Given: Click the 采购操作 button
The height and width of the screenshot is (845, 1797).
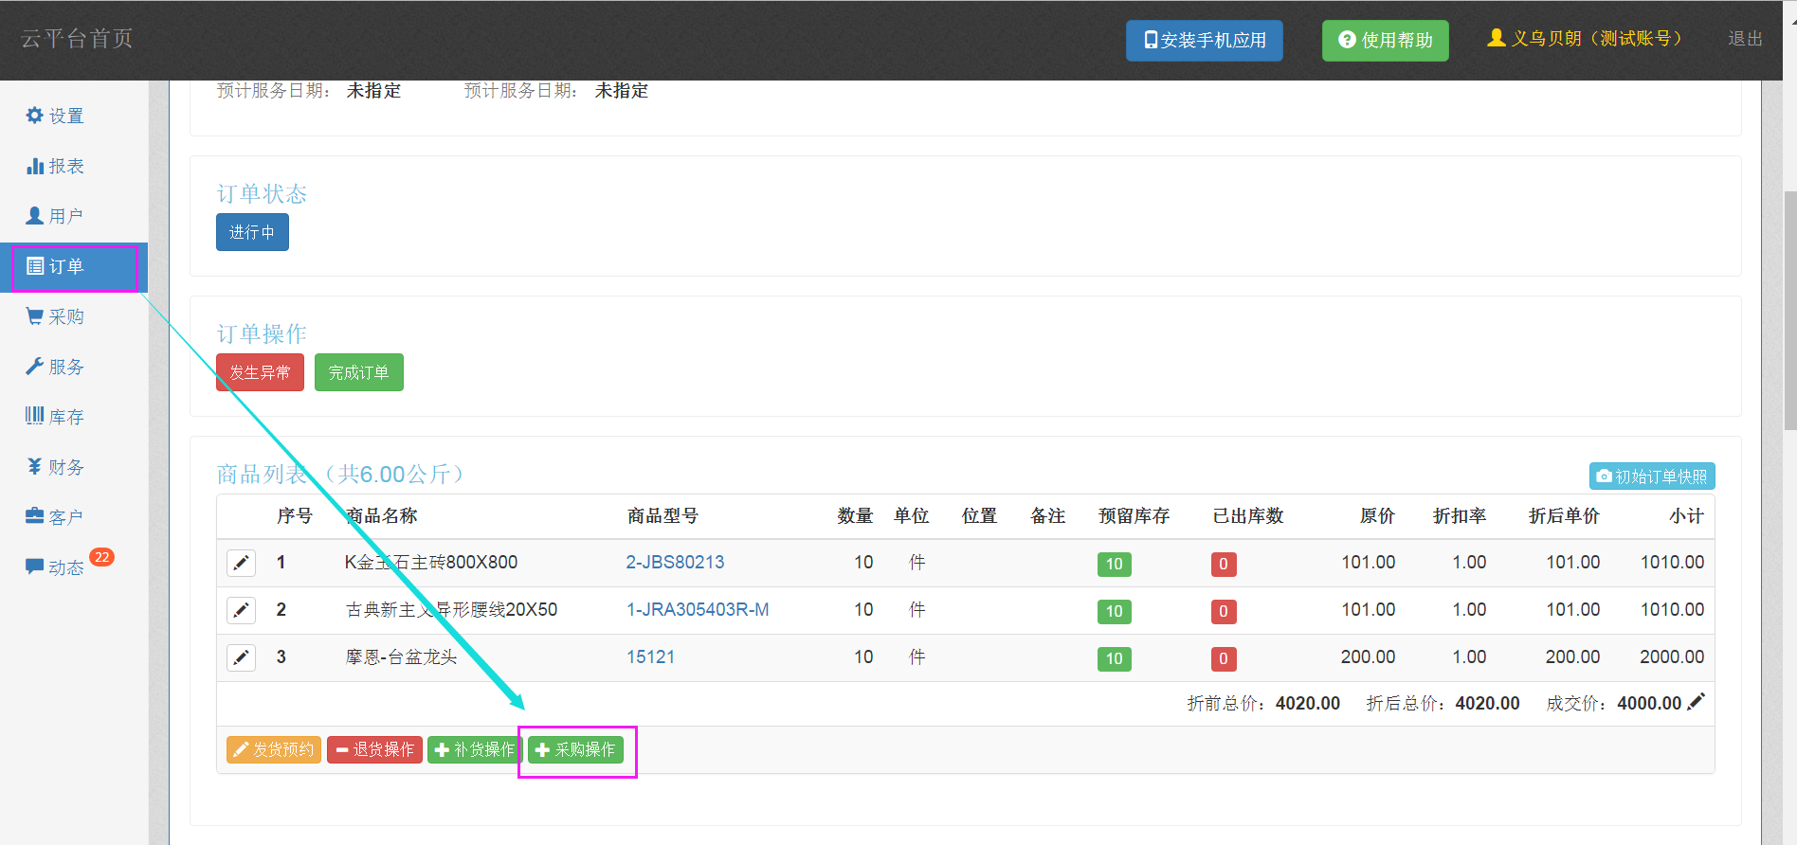Looking at the screenshot, I should click(x=576, y=749).
